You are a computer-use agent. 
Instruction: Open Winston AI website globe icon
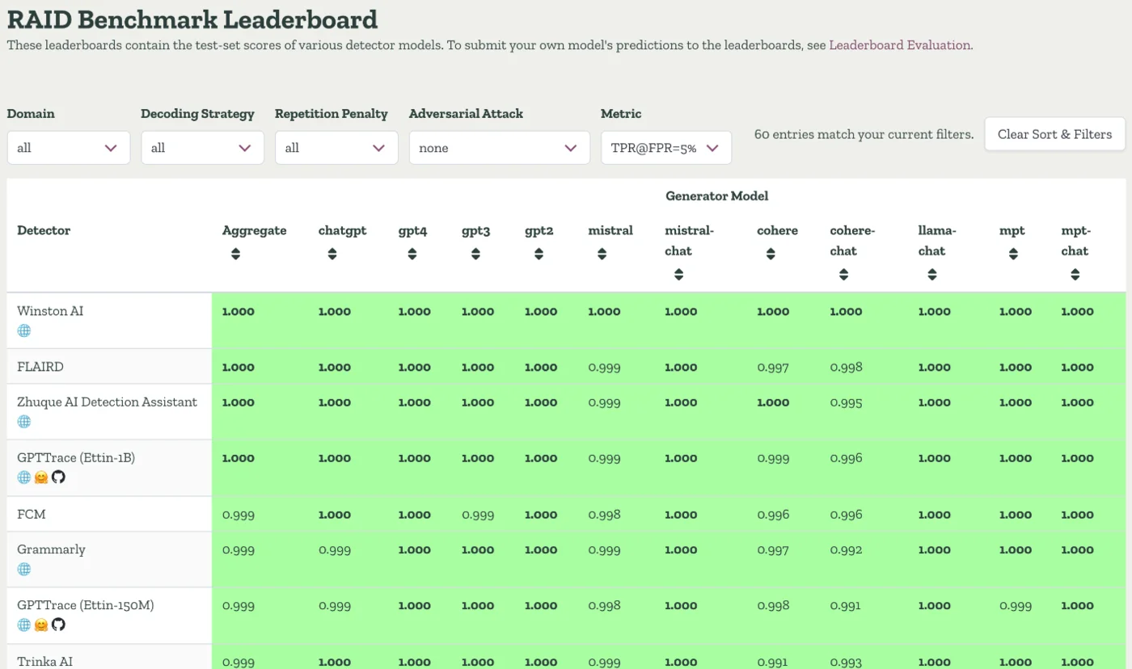coord(24,330)
